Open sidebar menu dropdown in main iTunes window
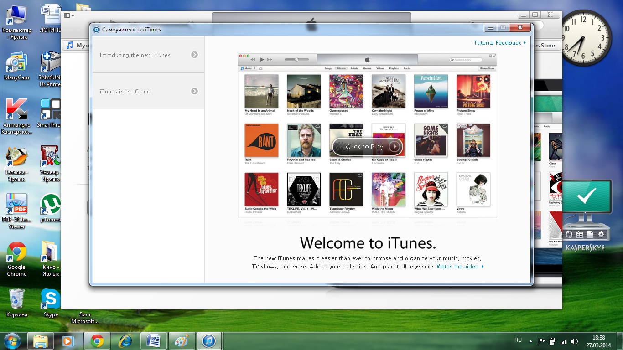 point(69,15)
